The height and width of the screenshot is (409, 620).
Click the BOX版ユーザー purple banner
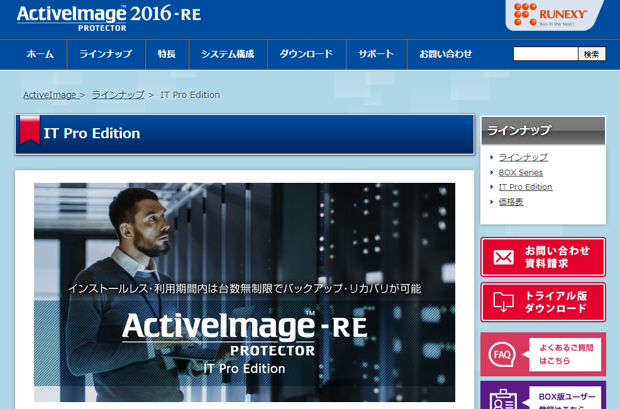coord(543,395)
